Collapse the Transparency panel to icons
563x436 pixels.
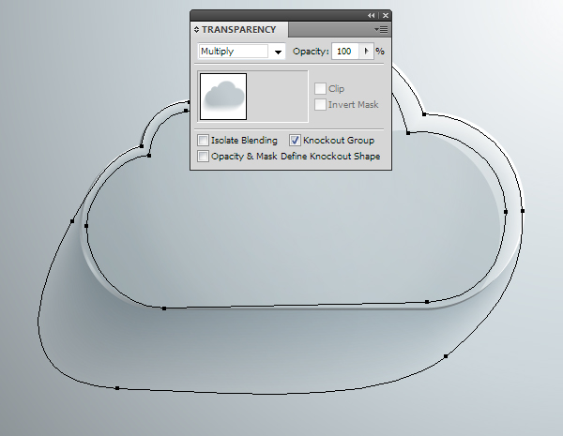click(x=371, y=15)
